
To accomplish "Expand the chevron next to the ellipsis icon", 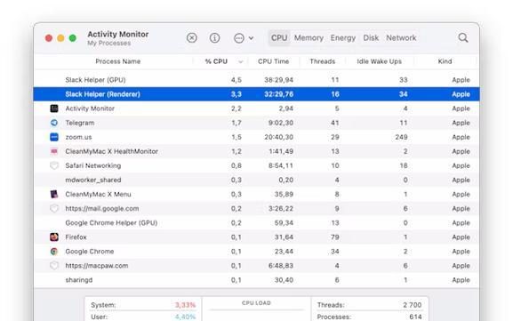I will (x=251, y=38).
